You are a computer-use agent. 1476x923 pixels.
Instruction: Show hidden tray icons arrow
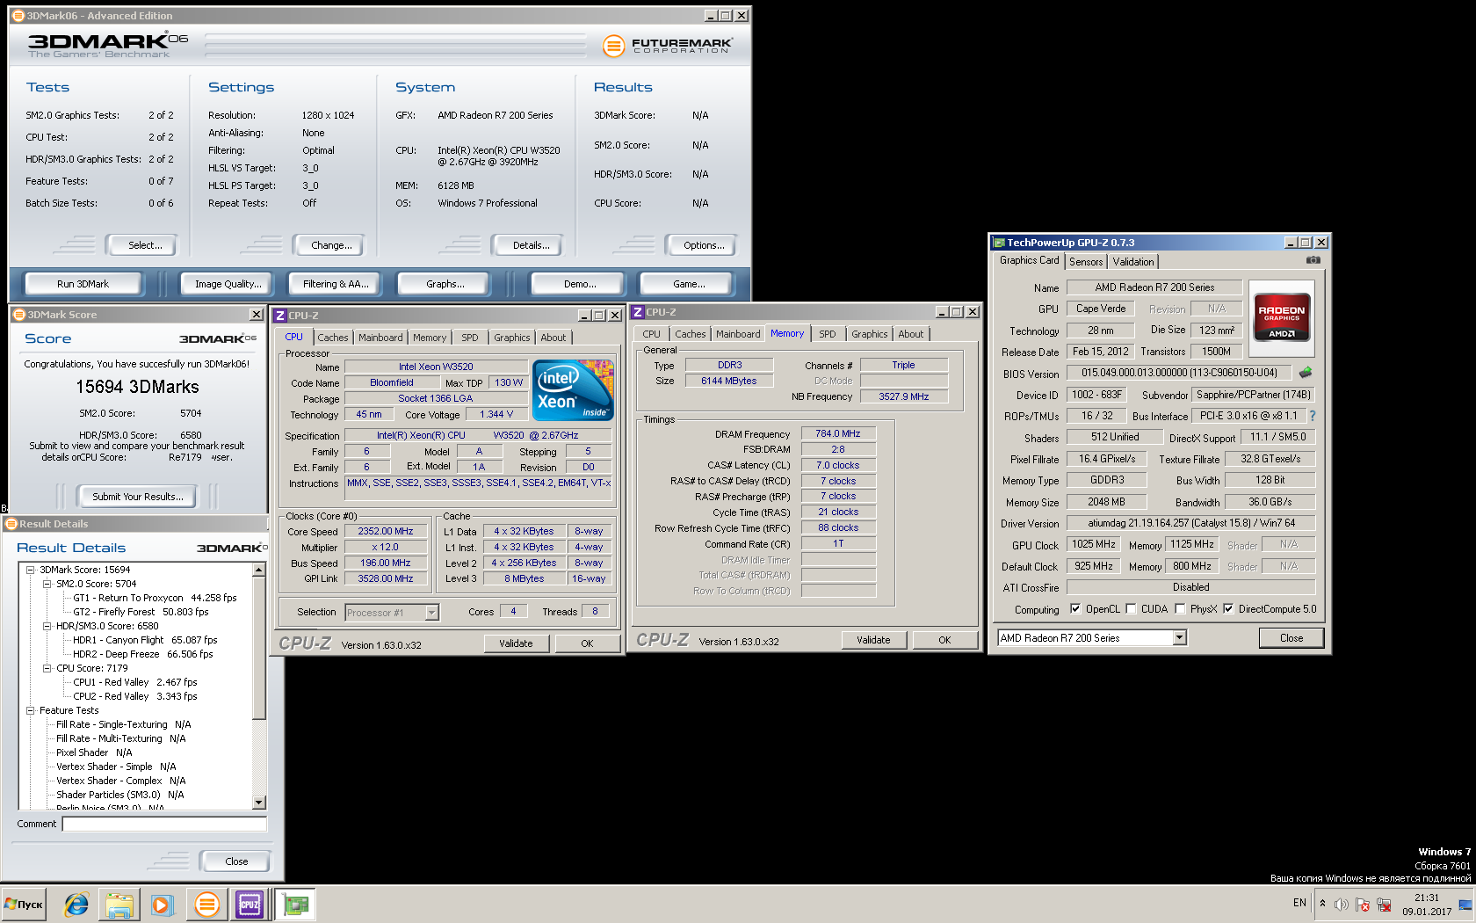(x=1322, y=904)
